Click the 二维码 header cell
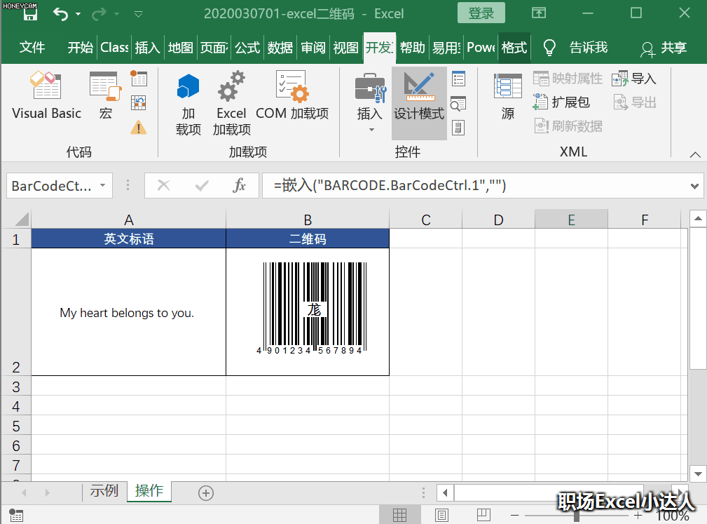707x524 pixels. coord(308,239)
